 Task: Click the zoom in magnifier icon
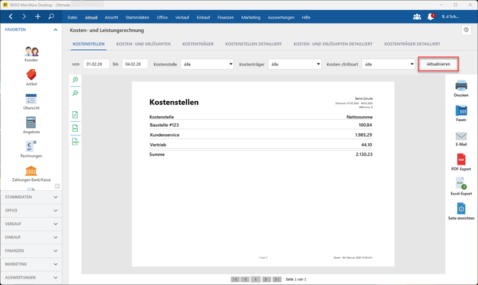point(76,80)
